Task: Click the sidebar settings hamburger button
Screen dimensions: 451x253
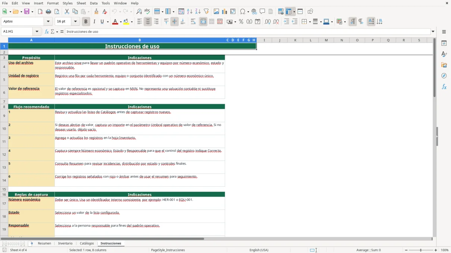Action: click(x=444, y=31)
